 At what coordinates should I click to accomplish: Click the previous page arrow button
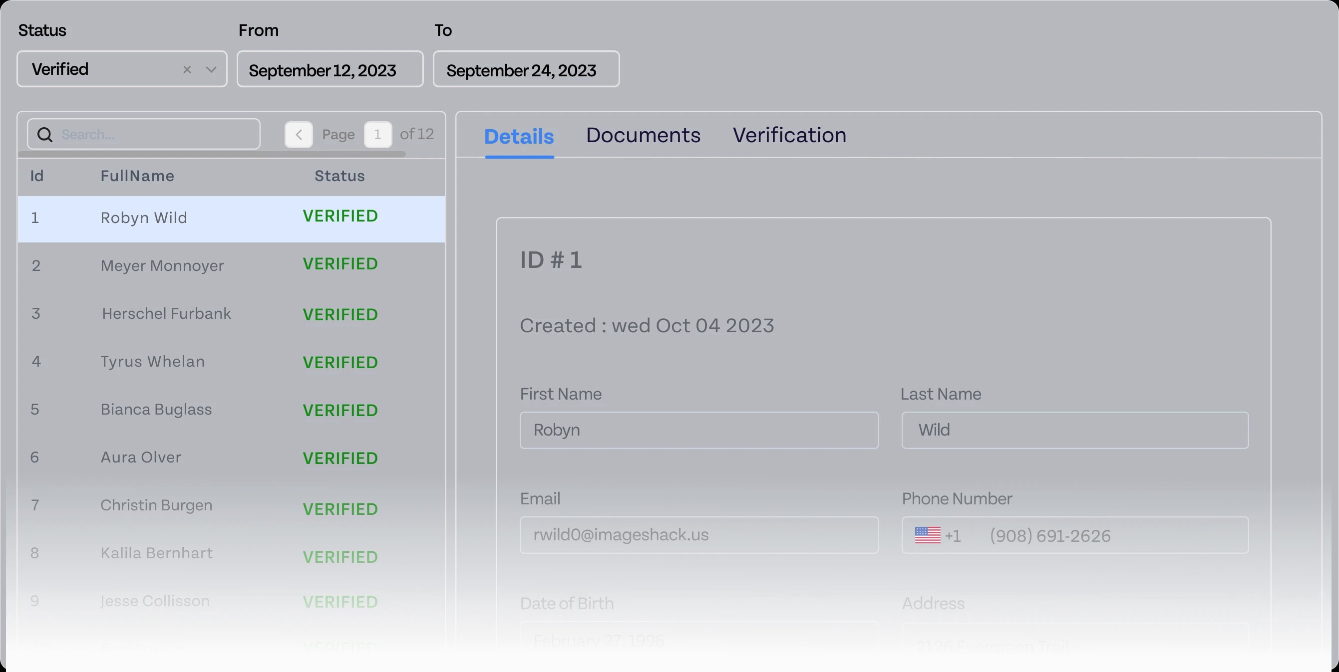299,134
